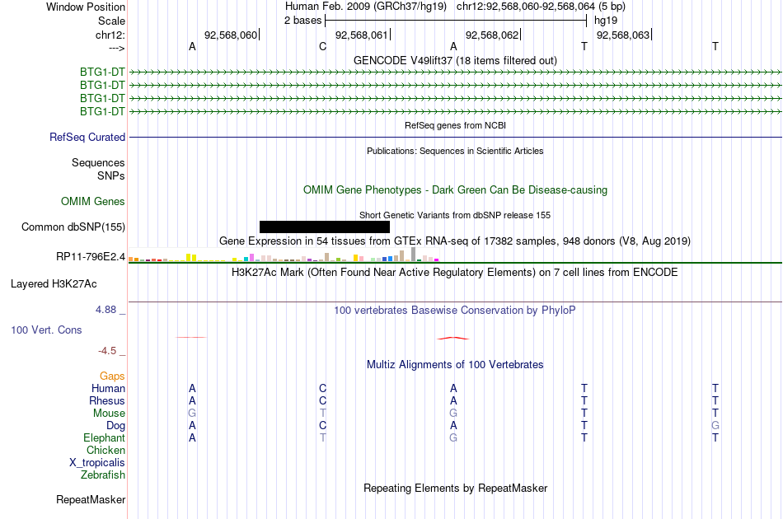Click the G base in the Elephant alignment row

[453, 437]
